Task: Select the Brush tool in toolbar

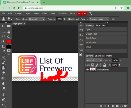Action: 3,63
